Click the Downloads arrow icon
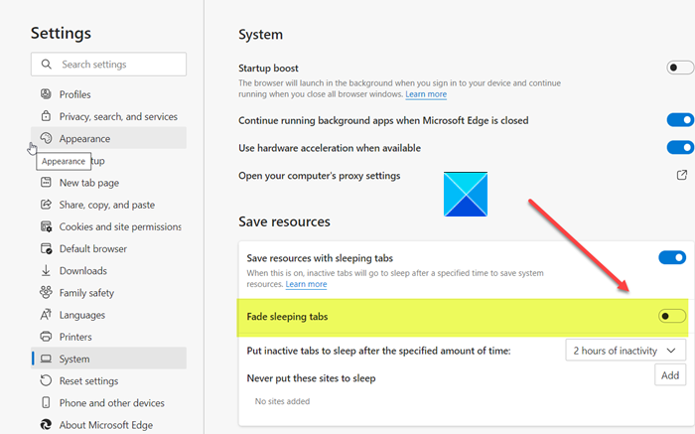This screenshot has width=695, height=434. click(46, 270)
